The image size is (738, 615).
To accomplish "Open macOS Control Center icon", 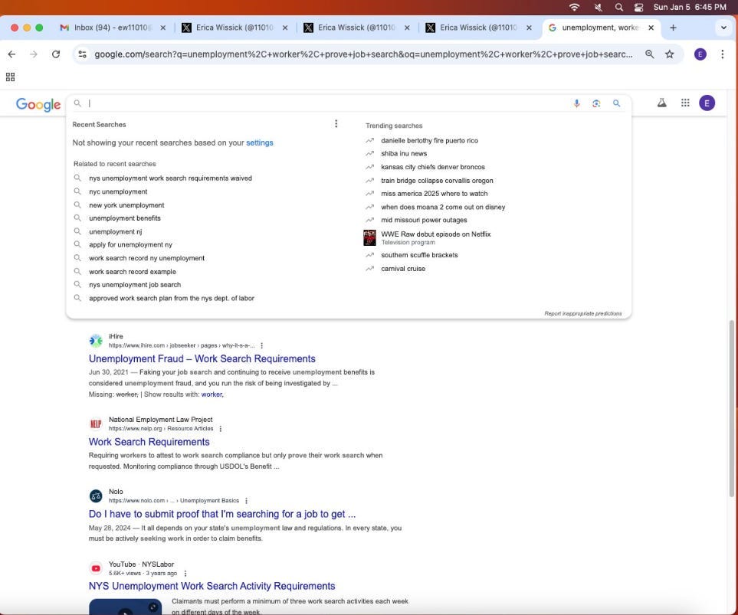I will pyautogui.click(x=638, y=7).
